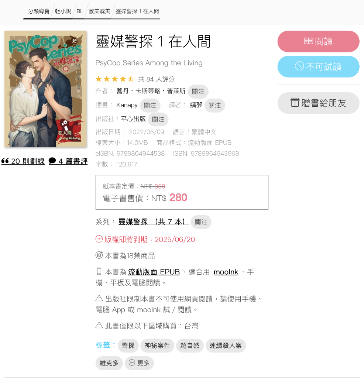Follow author 蕎丹・卡斯蒂略・普萊斯
Screen dimensions: 364x378
pos(198,92)
